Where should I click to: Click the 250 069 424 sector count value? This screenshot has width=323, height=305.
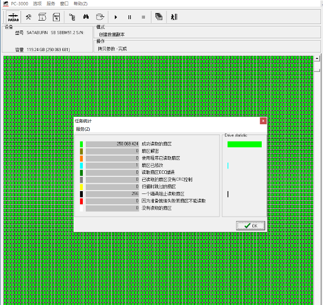coord(127,144)
